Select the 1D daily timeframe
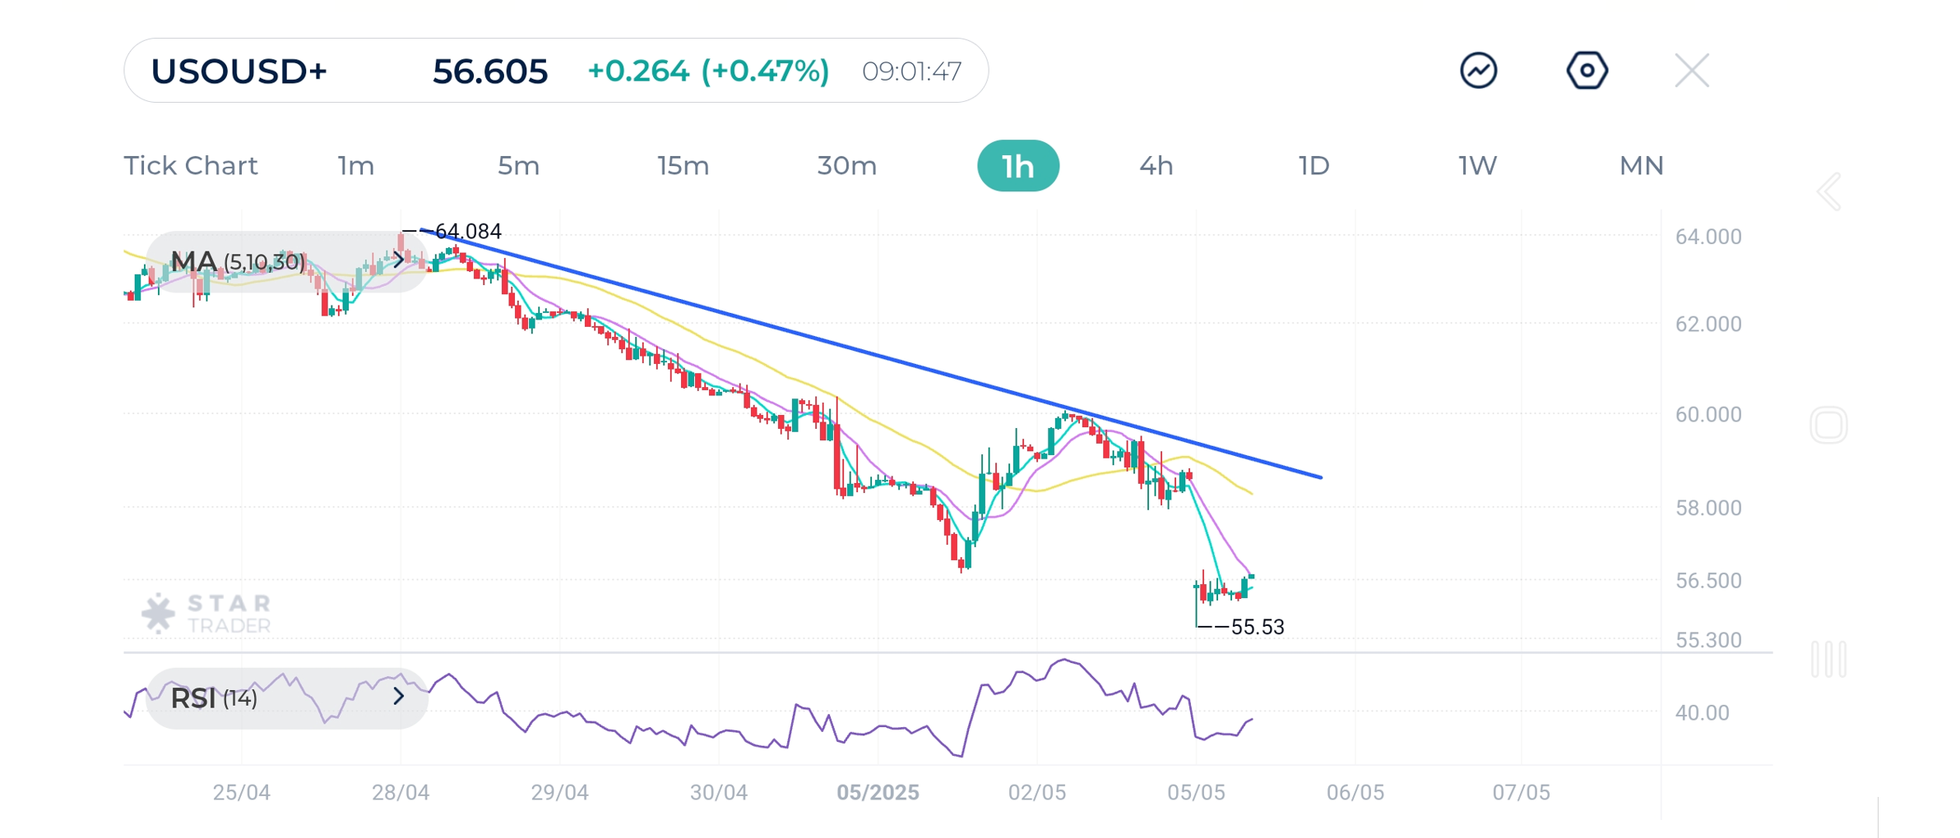The height and width of the screenshot is (838, 1960). click(1314, 166)
